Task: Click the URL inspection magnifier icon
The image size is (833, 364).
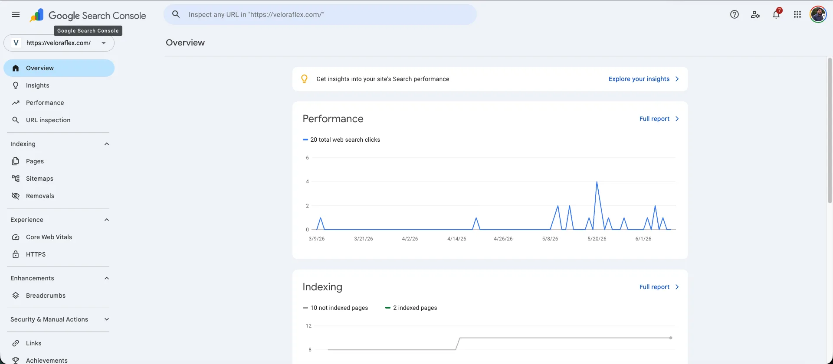Action: pos(16,120)
